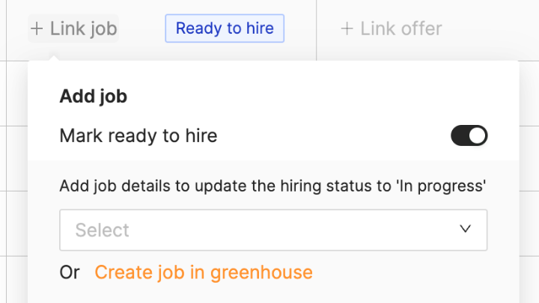
Task: Click the 'Or' text before greenhouse link
Action: pos(70,272)
